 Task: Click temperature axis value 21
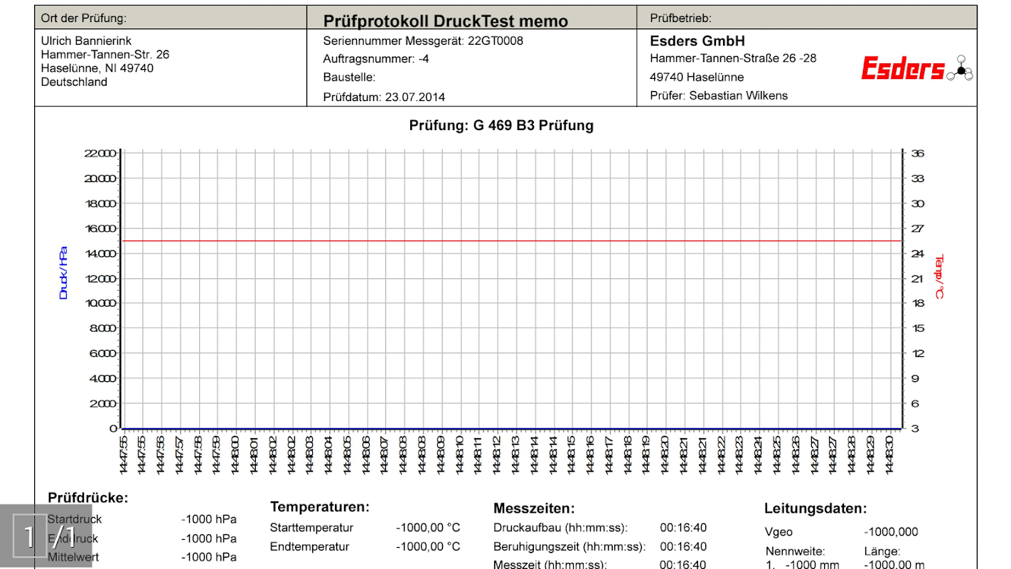click(918, 278)
